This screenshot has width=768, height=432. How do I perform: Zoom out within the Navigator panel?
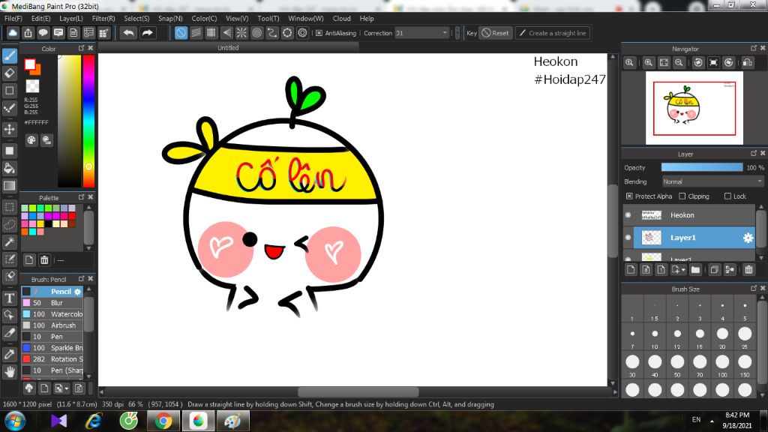click(679, 63)
